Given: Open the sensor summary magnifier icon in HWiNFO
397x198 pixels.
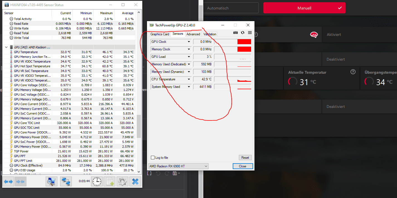Looking at the screenshot, I should [x=52, y=182].
